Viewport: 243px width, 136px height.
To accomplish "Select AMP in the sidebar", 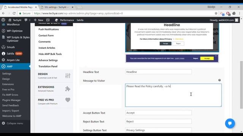I will pos(15,66).
